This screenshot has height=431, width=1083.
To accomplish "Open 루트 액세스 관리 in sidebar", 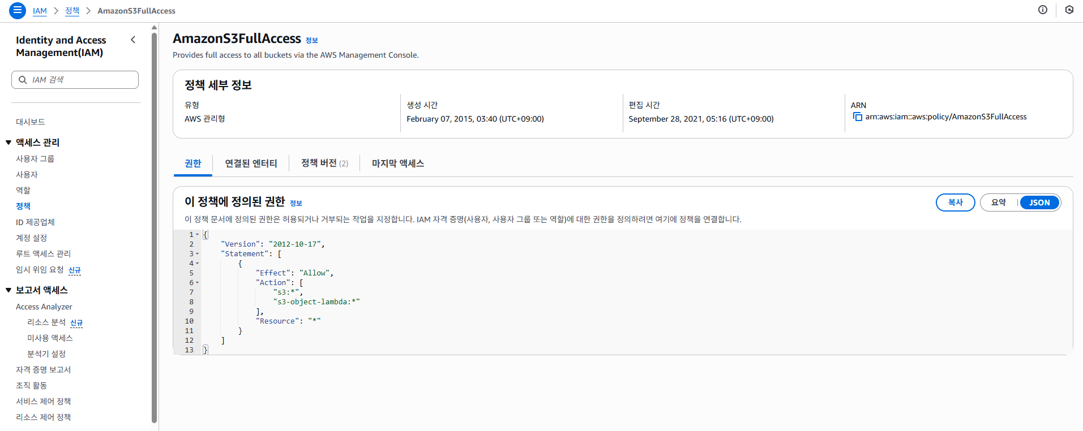I will [x=43, y=254].
